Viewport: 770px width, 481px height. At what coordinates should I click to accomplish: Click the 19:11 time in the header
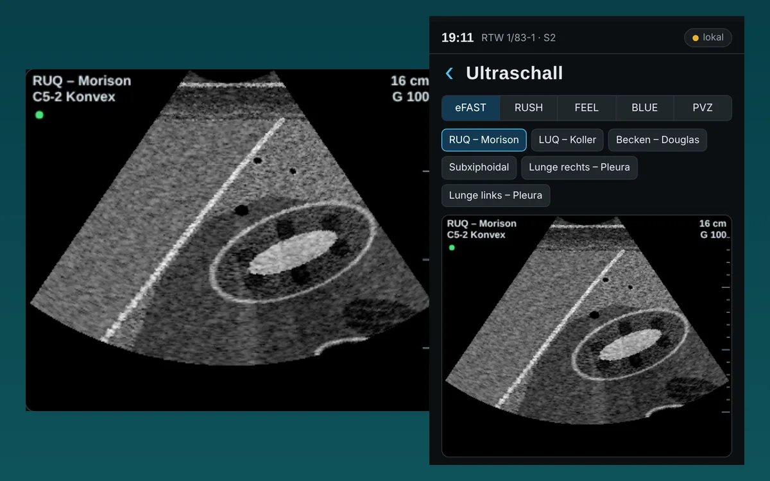pos(458,38)
